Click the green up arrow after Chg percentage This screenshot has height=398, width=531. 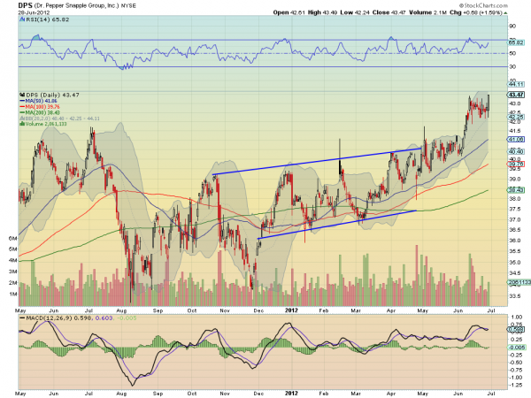pos(506,13)
